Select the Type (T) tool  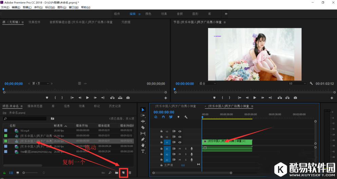coord(143,151)
